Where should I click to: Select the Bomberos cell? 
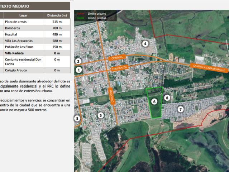pyautogui.click(x=23, y=28)
